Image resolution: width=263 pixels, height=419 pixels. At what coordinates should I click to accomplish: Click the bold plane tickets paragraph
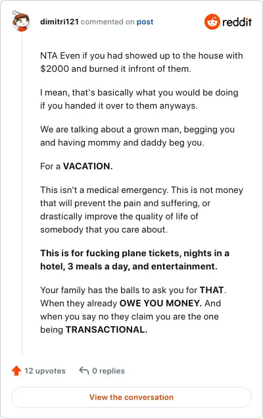point(135,260)
